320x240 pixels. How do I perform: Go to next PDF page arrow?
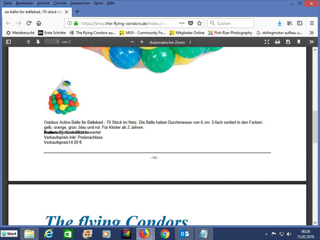click(38, 42)
